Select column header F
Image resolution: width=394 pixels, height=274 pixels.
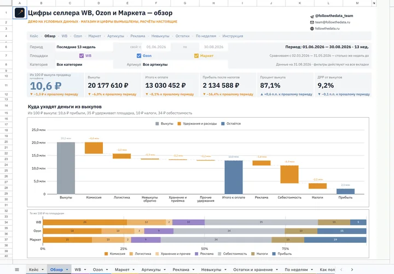(x=156, y=3)
